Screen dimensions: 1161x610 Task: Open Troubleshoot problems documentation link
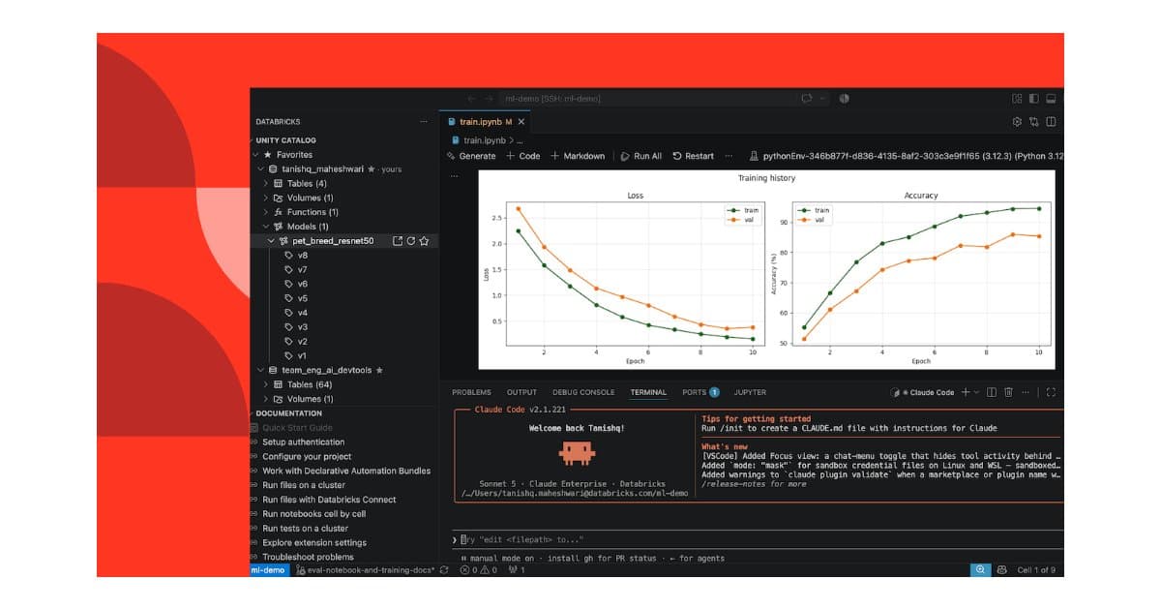click(x=308, y=557)
